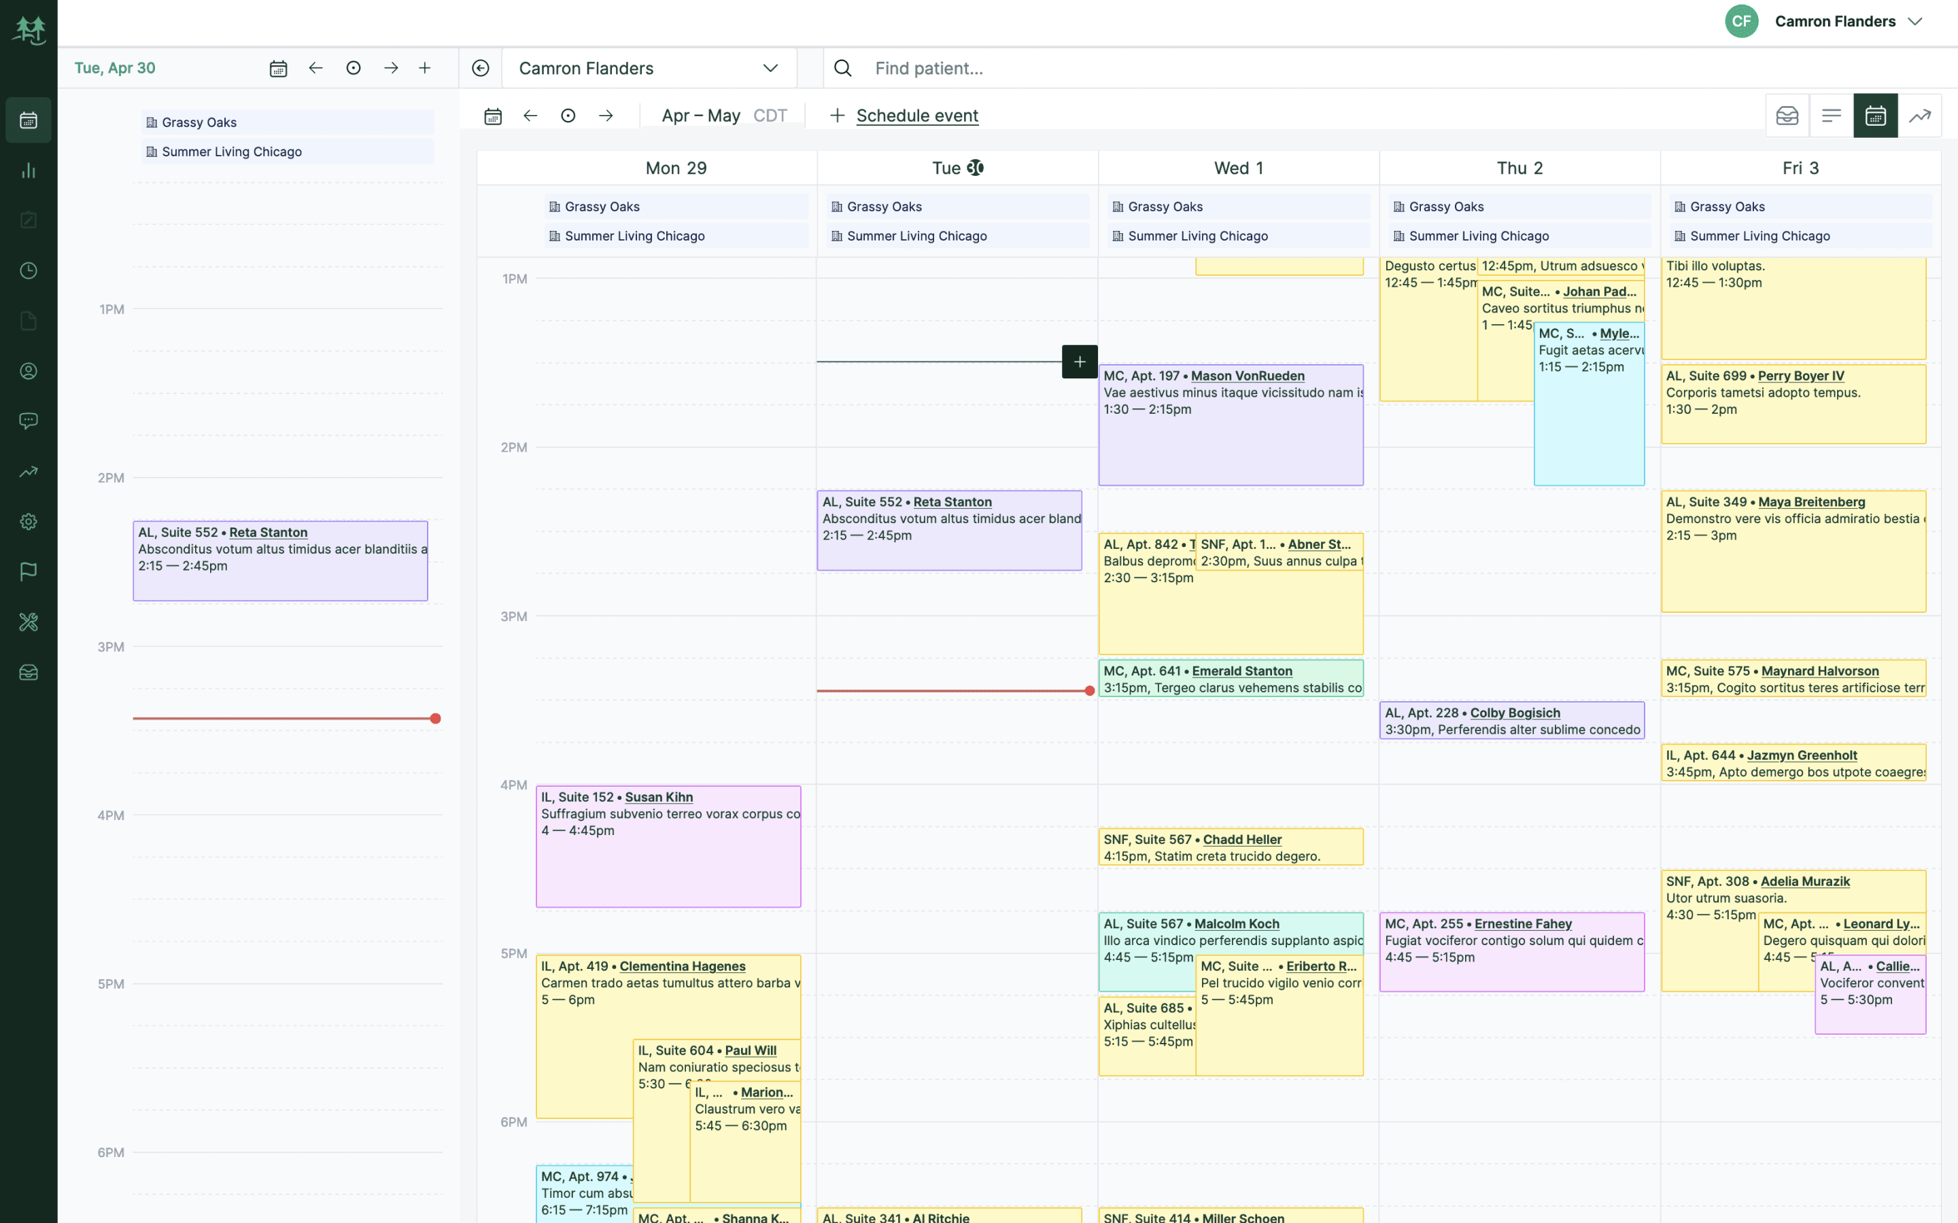Expand the Camron Flanders account menu
1958x1223 pixels.
pos(1915,22)
